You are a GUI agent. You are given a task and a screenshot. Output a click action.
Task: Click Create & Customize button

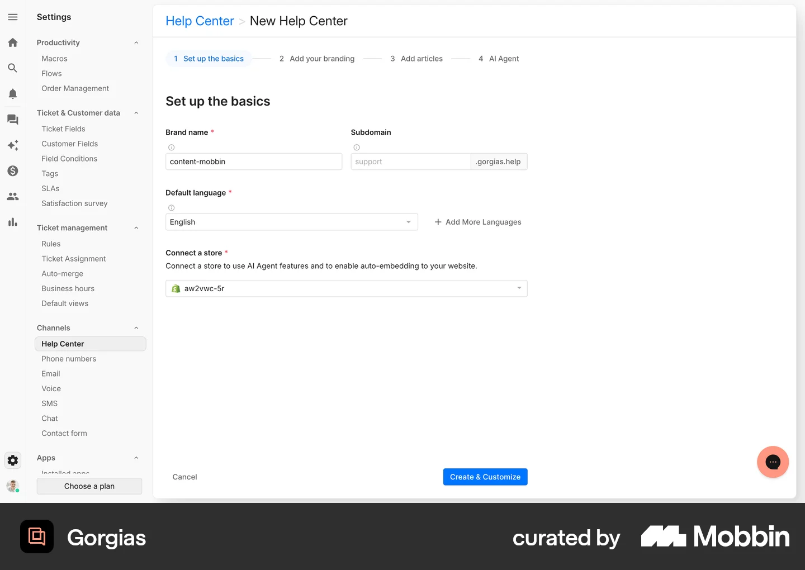coord(485,477)
